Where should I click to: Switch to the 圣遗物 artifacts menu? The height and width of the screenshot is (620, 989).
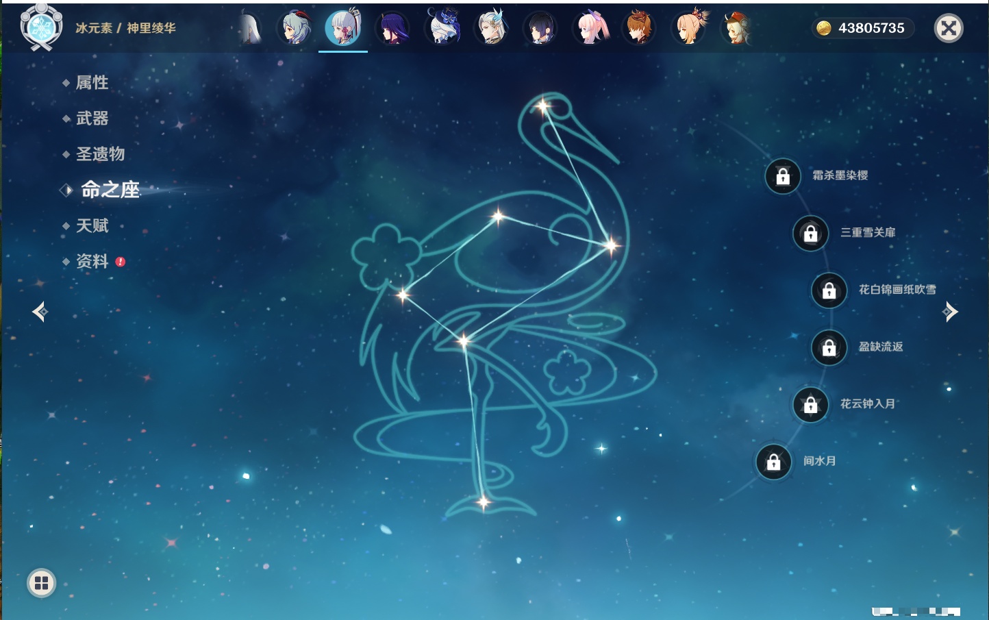click(x=100, y=154)
